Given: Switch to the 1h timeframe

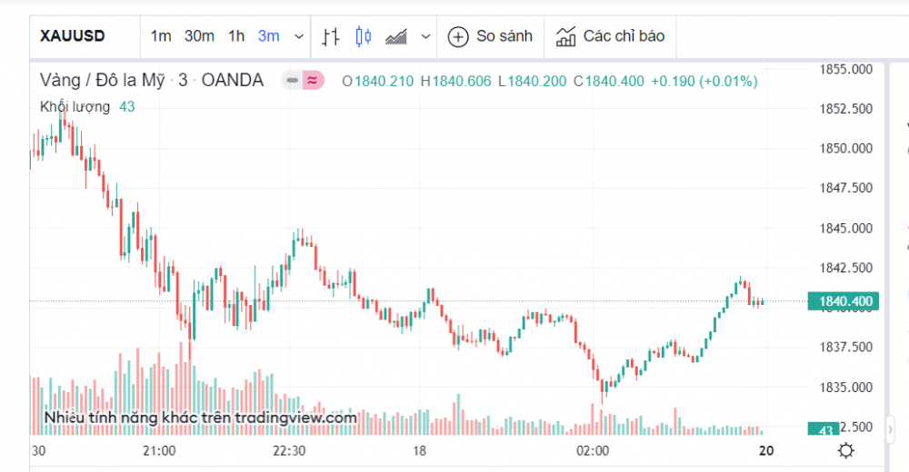Looking at the screenshot, I should (x=236, y=36).
